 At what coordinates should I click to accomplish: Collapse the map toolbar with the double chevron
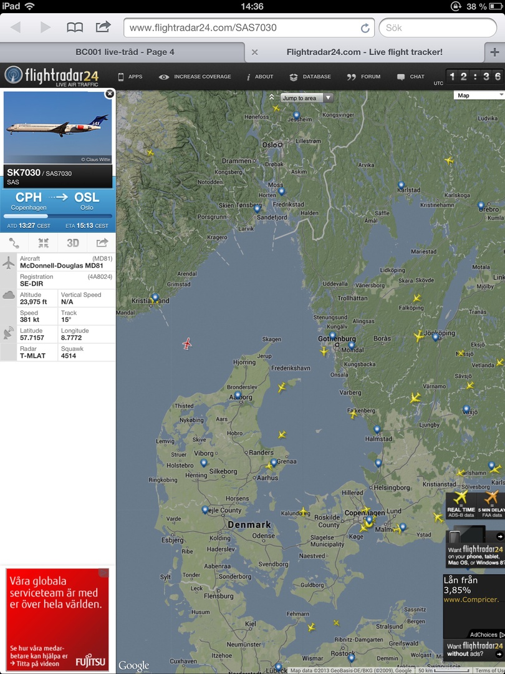click(271, 97)
